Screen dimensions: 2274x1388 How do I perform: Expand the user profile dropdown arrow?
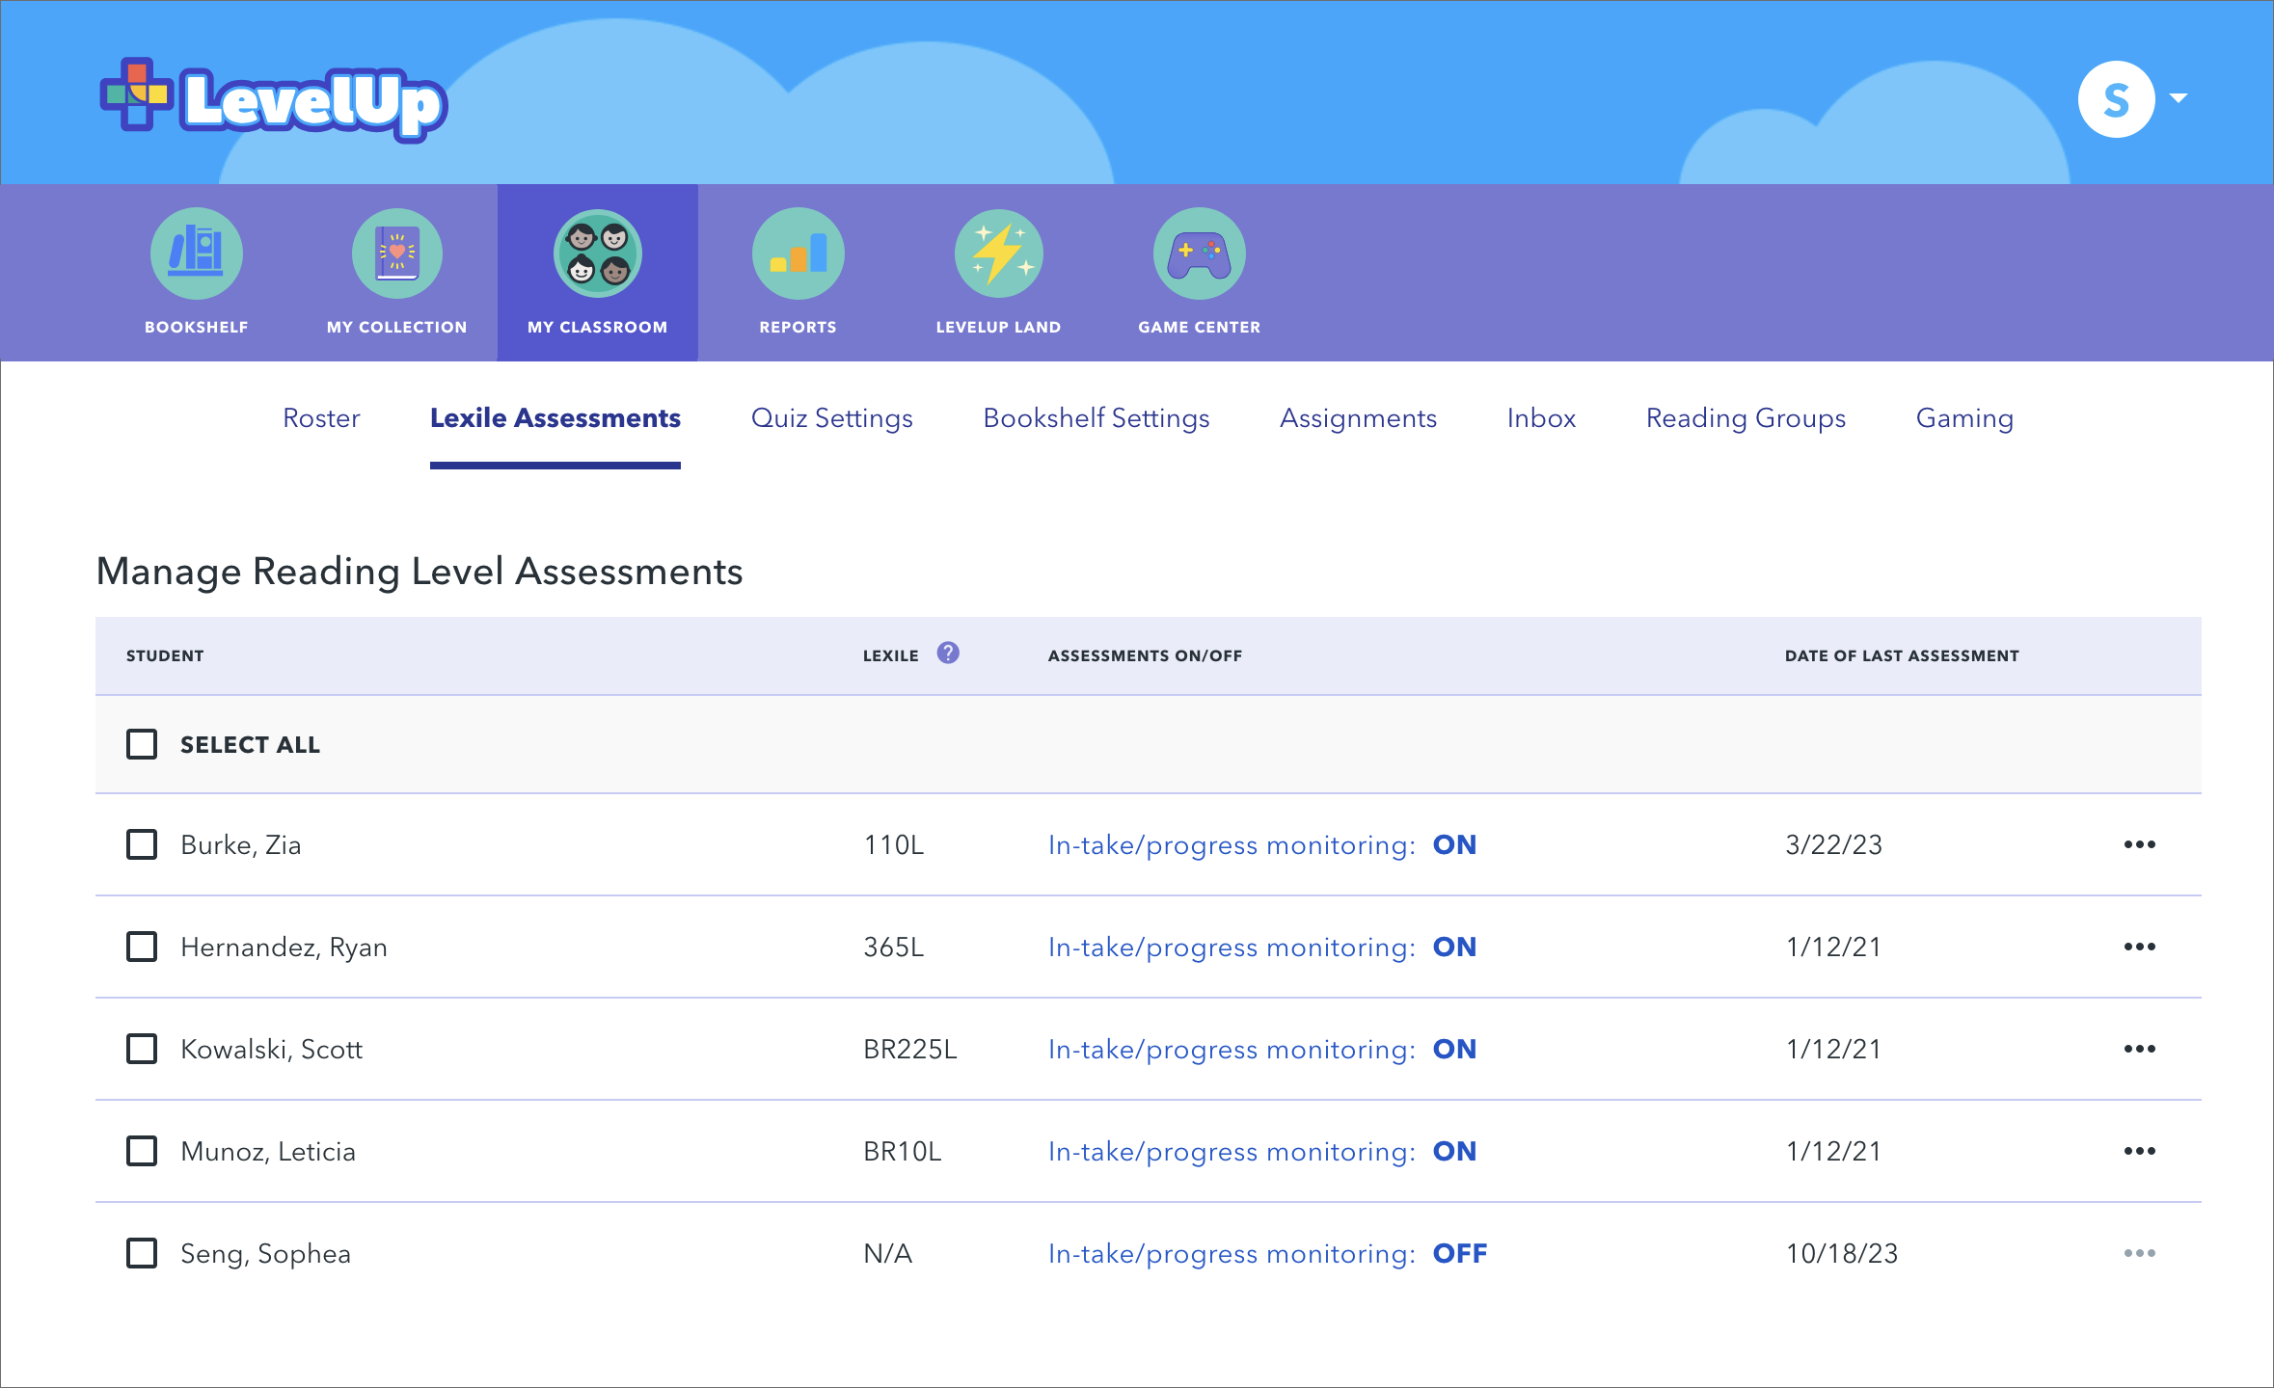click(x=2178, y=98)
